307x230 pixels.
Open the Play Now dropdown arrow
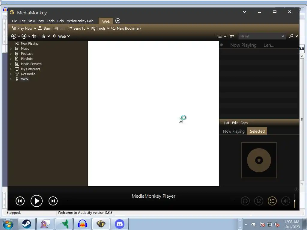[35, 28]
